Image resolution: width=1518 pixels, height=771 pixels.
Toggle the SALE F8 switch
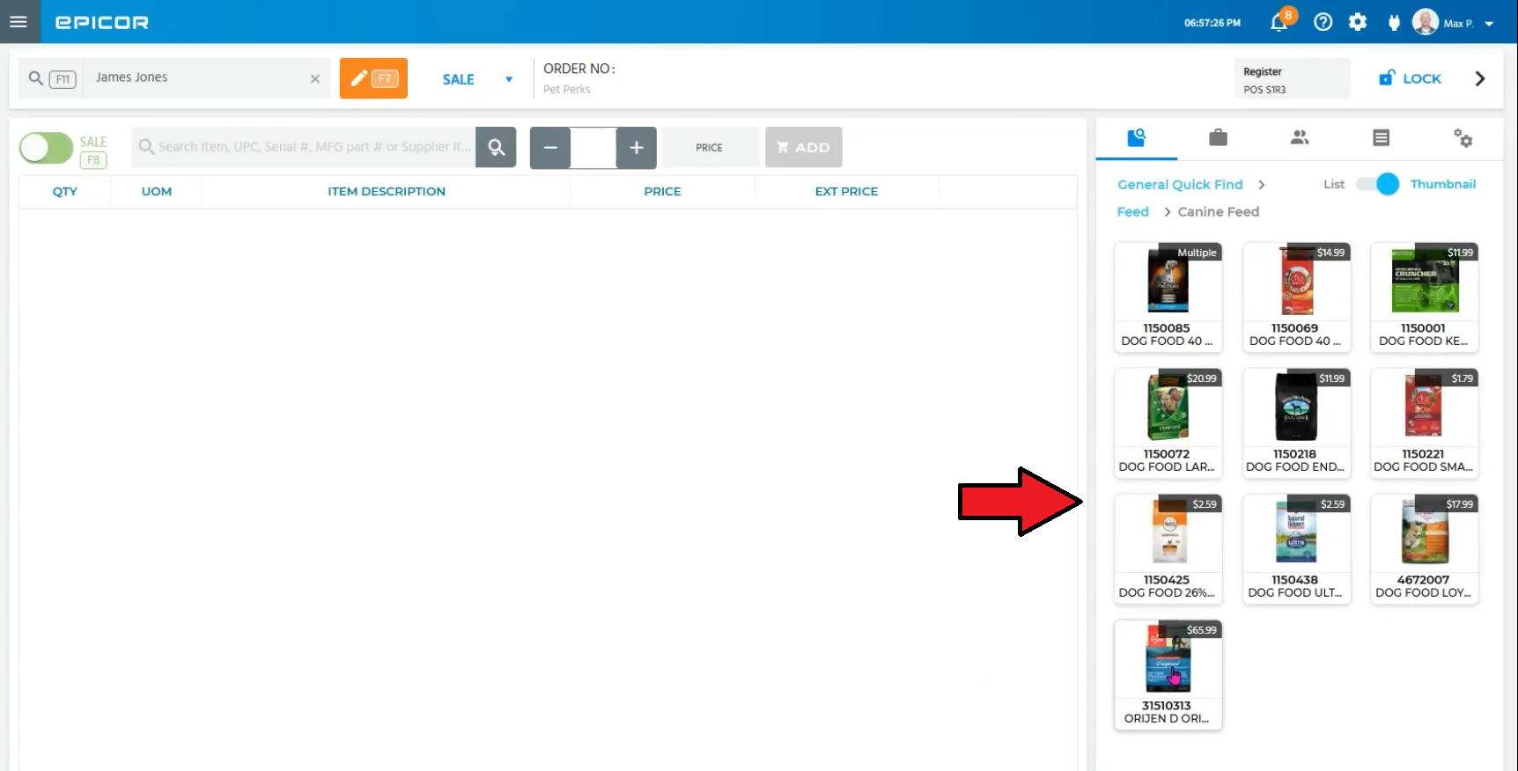(47, 148)
